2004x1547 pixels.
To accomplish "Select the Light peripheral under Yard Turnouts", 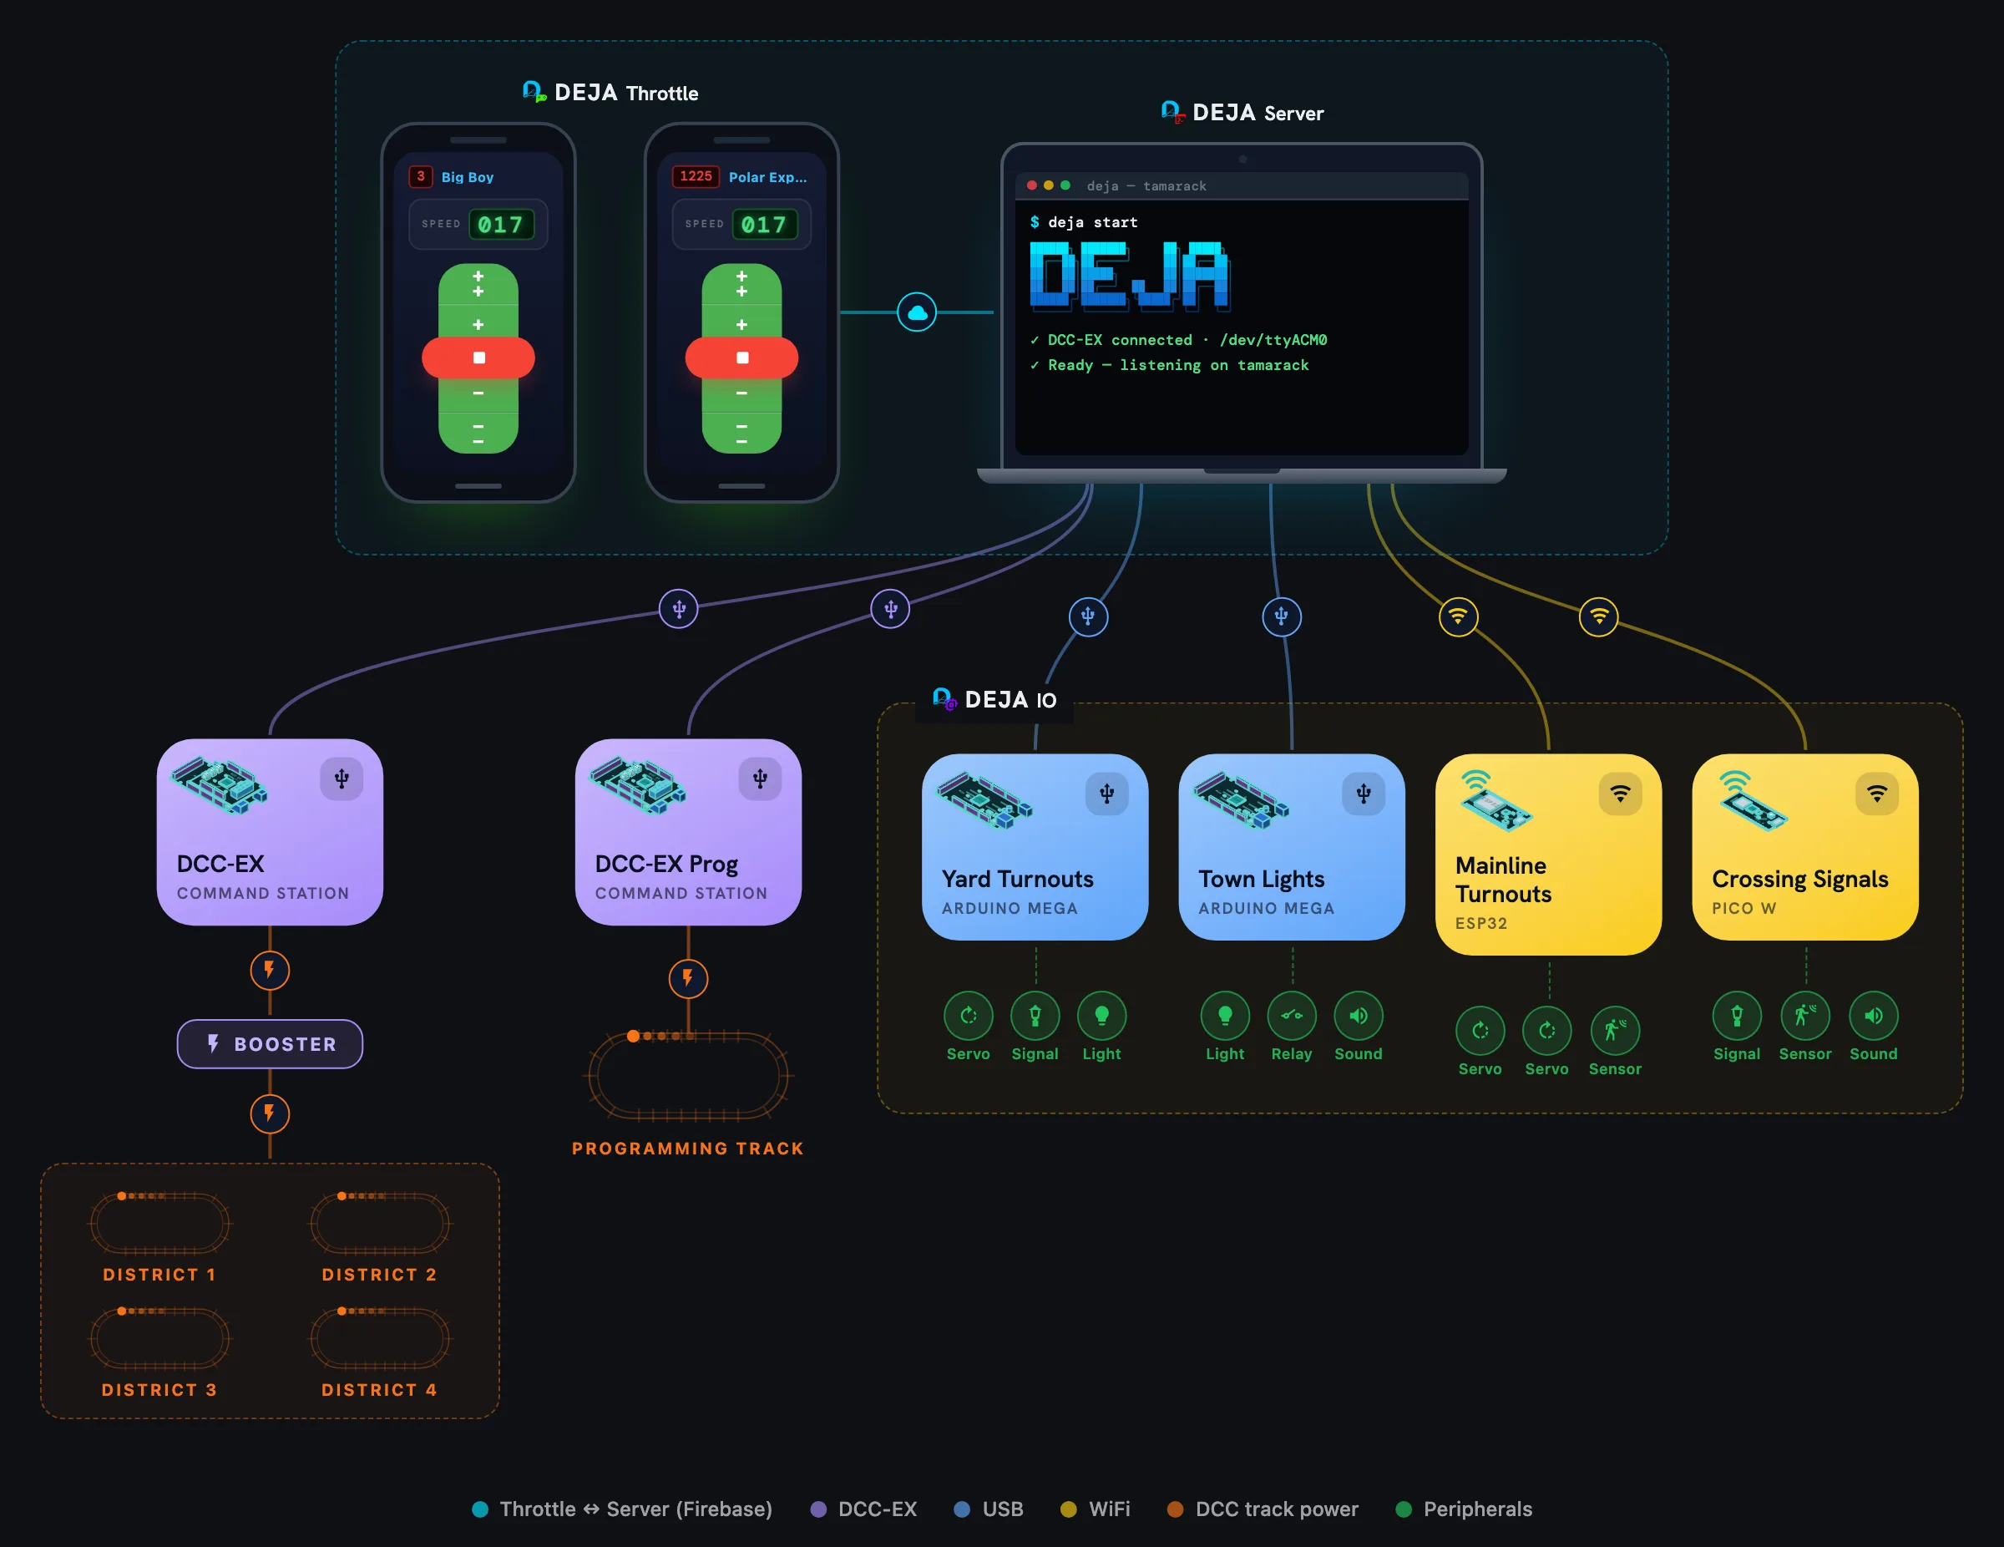I will [x=1101, y=1027].
